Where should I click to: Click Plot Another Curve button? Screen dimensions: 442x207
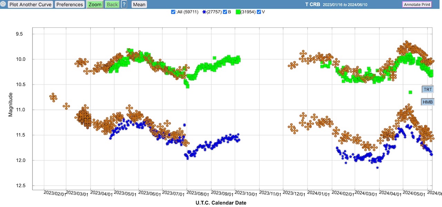click(x=30, y=4)
